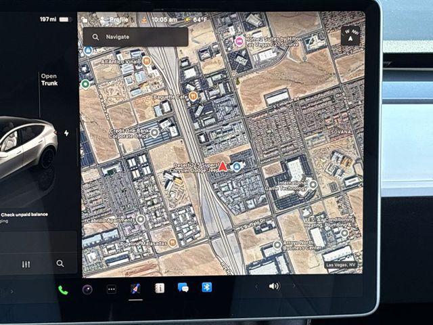The image size is (433, 325).
Task: Tap the Open Trunk button
Action: tap(49, 80)
